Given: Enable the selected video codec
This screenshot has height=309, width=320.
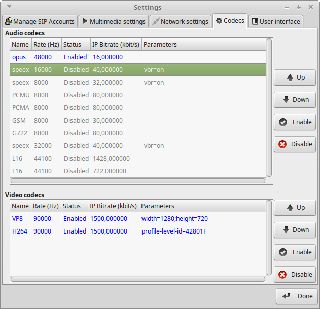Looking at the screenshot, I should 295,252.
